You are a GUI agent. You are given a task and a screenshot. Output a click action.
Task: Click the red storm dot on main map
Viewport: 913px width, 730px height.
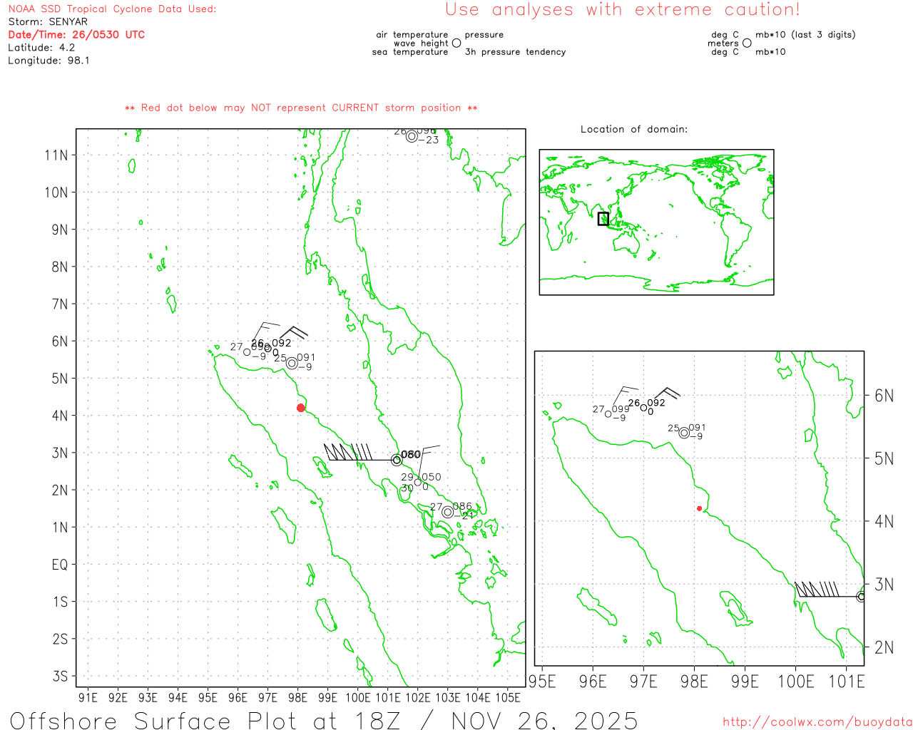pyautogui.click(x=301, y=408)
